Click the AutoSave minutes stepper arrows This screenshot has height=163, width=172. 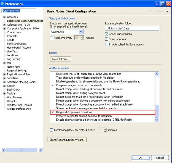tap(82, 38)
